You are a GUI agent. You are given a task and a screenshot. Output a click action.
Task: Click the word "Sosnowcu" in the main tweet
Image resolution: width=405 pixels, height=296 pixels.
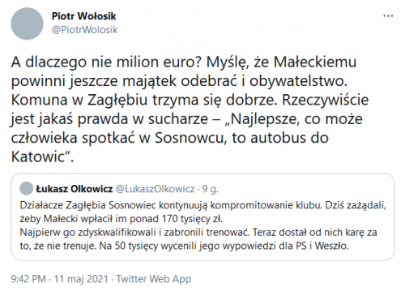(190, 138)
